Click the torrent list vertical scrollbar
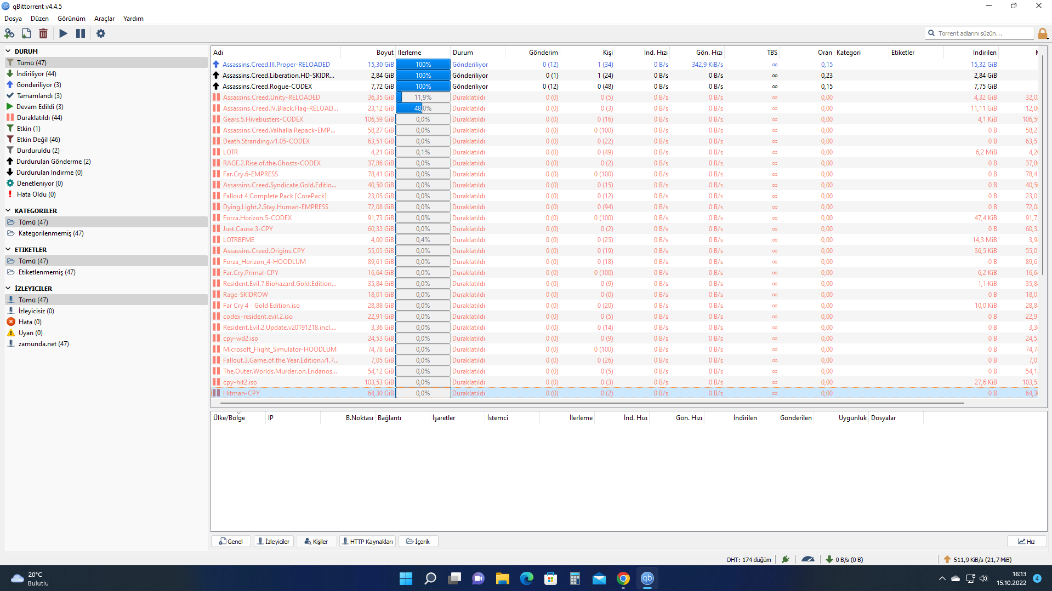The image size is (1052, 591). [x=1043, y=164]
